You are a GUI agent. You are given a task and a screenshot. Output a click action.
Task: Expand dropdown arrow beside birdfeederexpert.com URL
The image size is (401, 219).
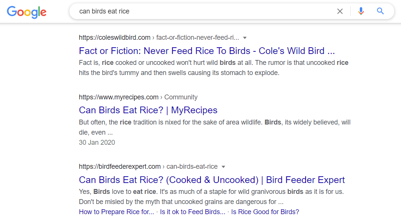223,166
